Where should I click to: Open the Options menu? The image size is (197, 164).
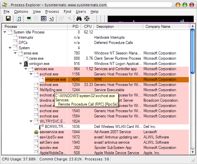pyautogui.click(x=21, y=11)
